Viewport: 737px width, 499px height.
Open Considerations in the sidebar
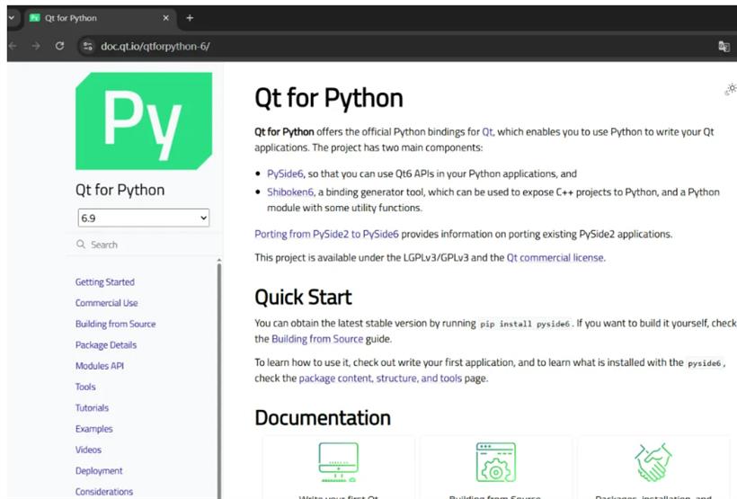[x=104, y=492]
